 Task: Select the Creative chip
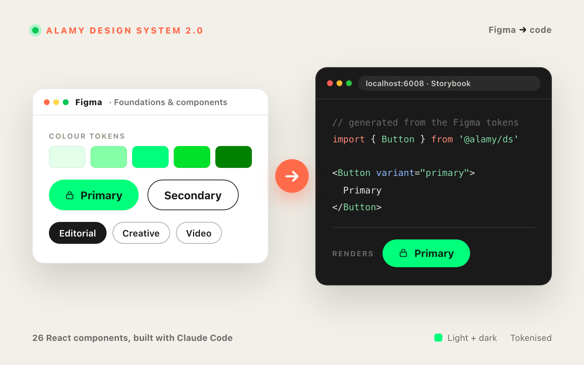tap(141, 233)
